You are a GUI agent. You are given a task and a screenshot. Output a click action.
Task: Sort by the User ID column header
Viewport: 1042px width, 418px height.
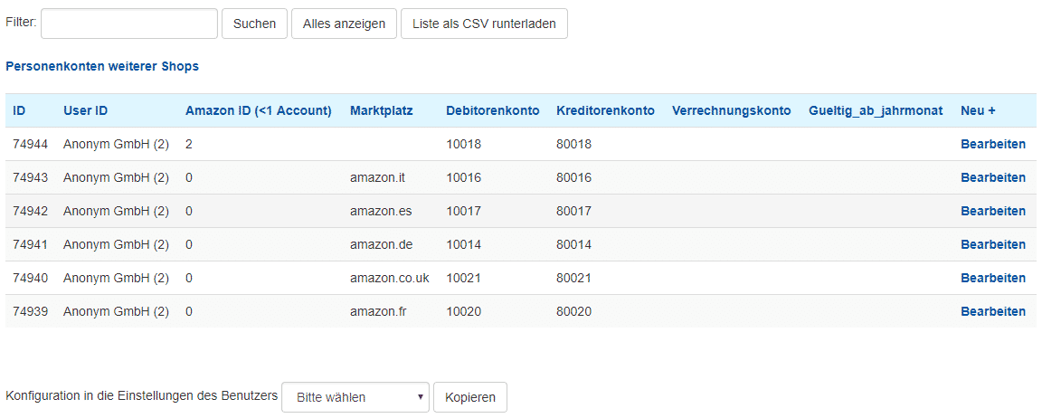click(x=85, y=111)
